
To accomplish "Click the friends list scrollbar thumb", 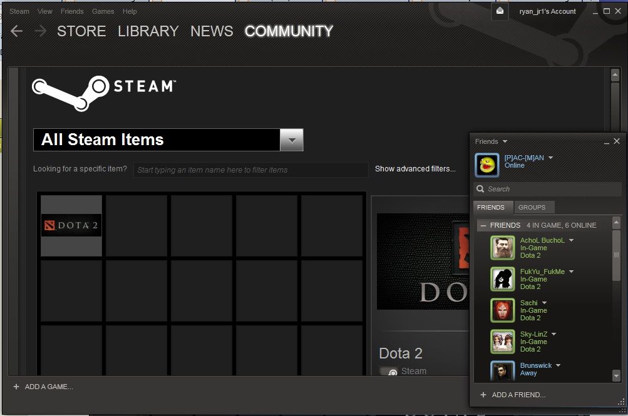I will (x=616, y=255).
